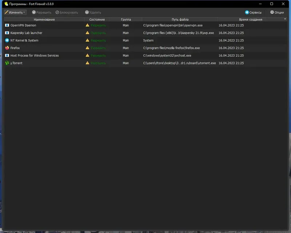291x233 pixels.
Task: Click the System path cell
Action: coord(148,40)
